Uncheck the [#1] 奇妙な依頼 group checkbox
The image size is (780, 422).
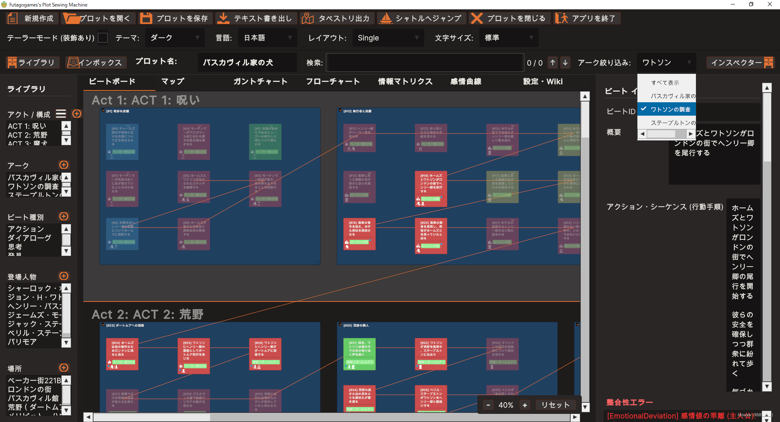pos(103,110)
